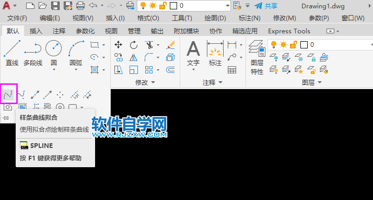Viewport: 373px width, 200px height.
Task: Open the Circle (圆) options arrow
Action: [x=54, y=70]
